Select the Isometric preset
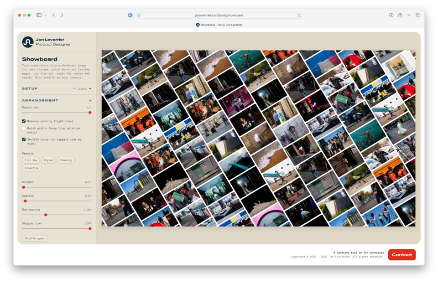Screen dimensions: 438x283 (31, 168)
